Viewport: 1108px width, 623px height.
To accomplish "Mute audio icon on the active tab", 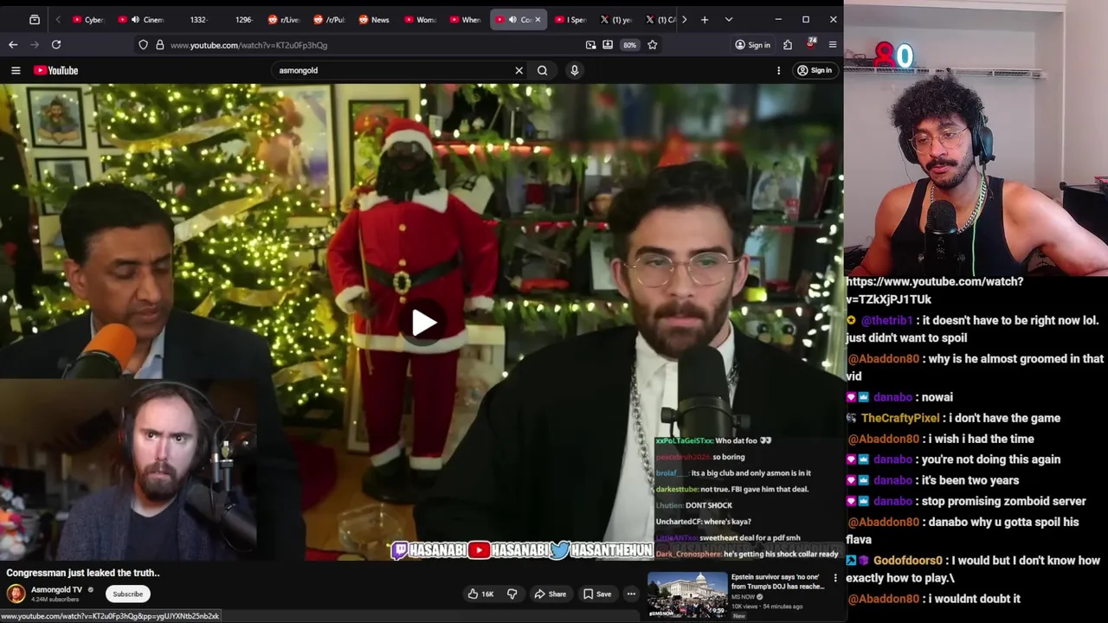I will click(x=512, y=19).
